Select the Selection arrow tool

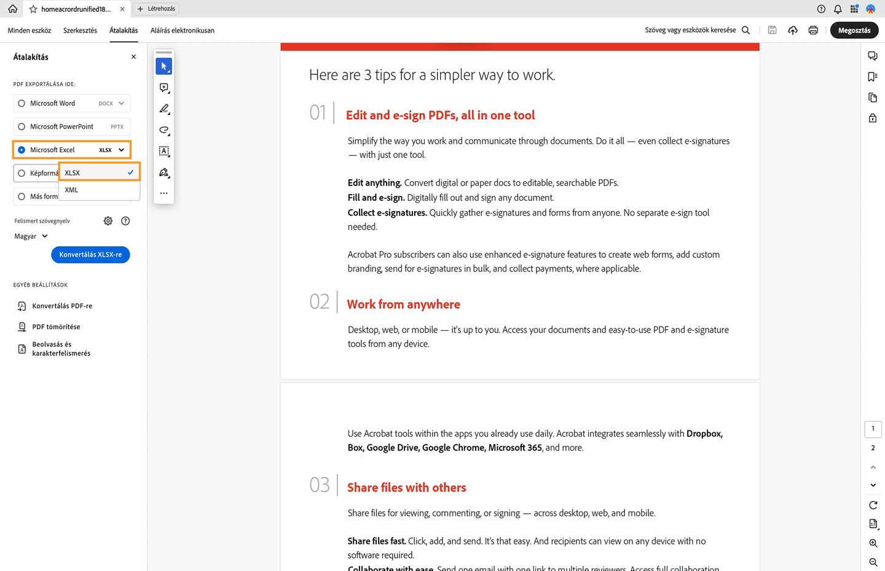click(163, 66)
